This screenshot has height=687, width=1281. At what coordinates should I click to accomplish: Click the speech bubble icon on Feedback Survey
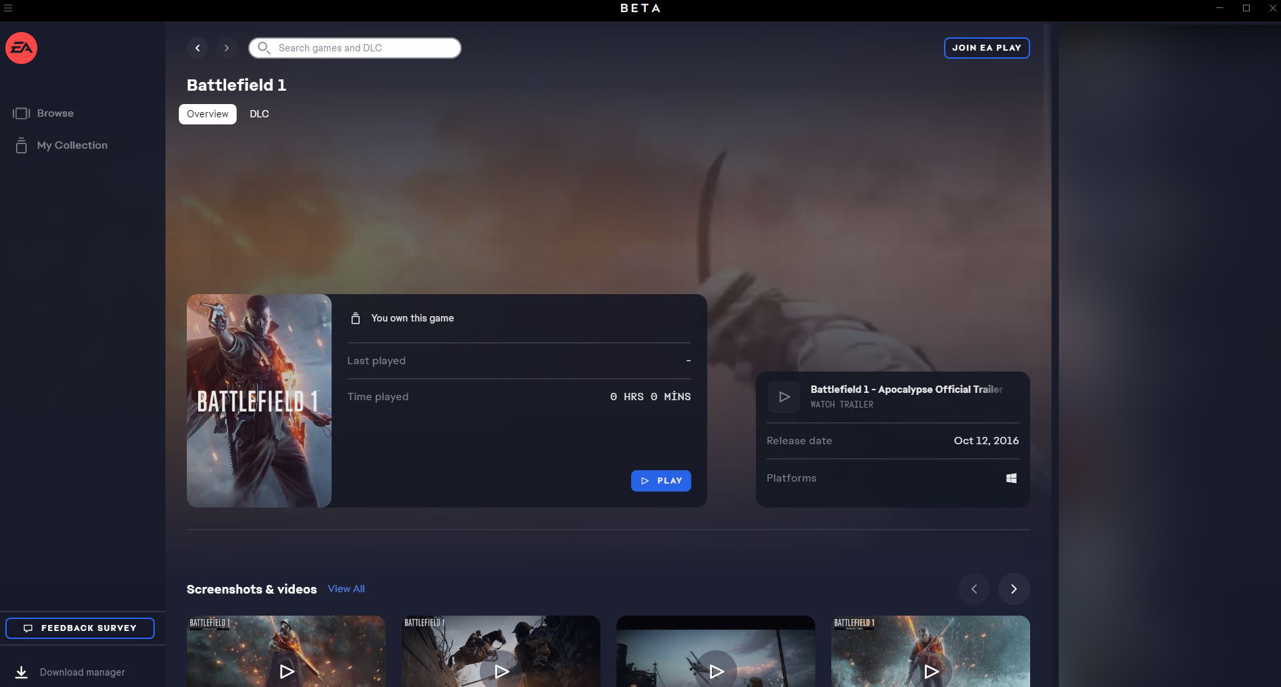pyautogui.click(x=28, y=628)
